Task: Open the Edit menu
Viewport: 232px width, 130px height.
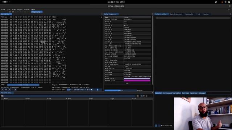Action: click(x=8, y=9)
